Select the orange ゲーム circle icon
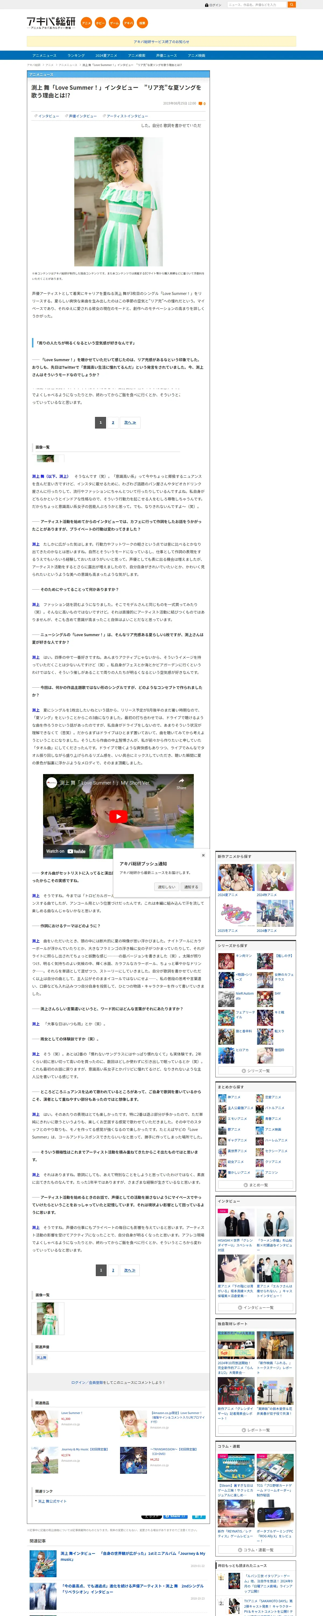Screen dimensions: 323x1616 point(114,23)
